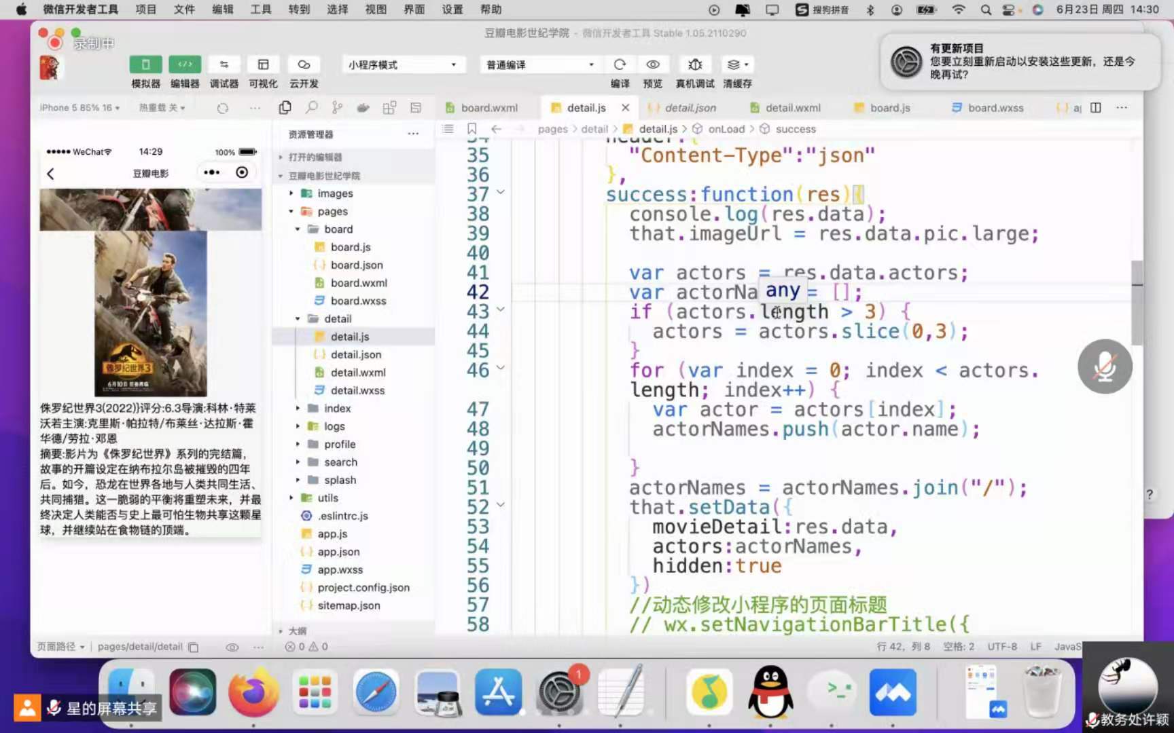Toggle the Editor panel button
Screen dimensions: 1174x733
(x=185, y=64)
